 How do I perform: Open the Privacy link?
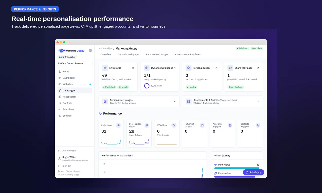tap(61, 171)
